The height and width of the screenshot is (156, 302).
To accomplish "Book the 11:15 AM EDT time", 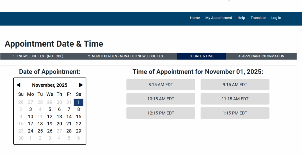I will [235, 99].
